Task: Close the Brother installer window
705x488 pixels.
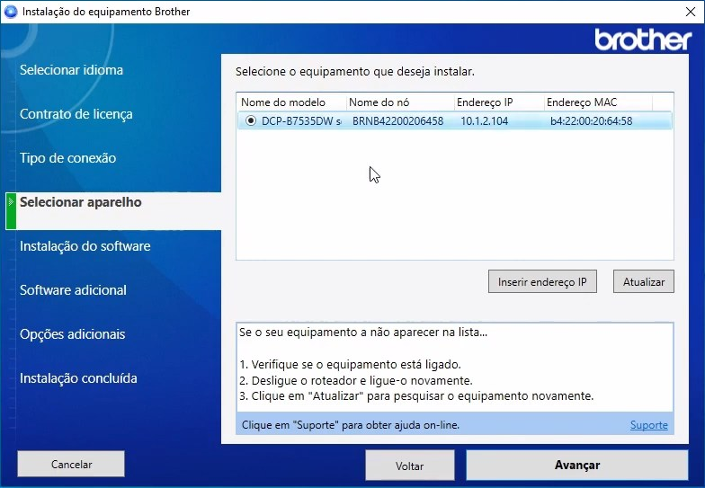Action: [x=691, y=12]
